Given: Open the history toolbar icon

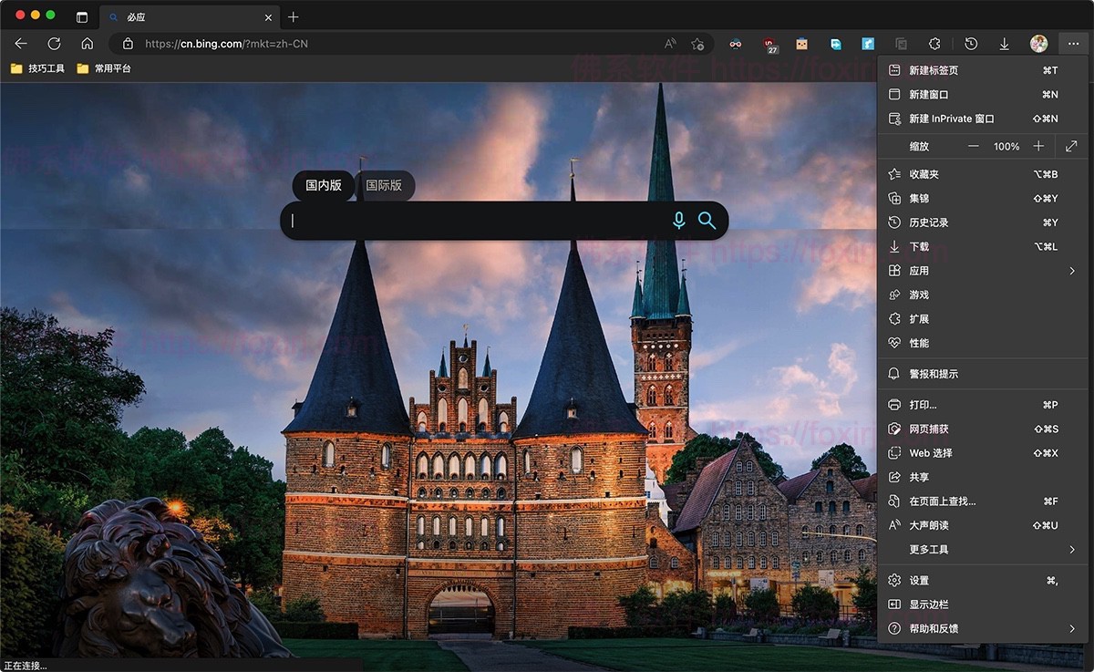Looking at the screenshot, I should pos(971,44).
